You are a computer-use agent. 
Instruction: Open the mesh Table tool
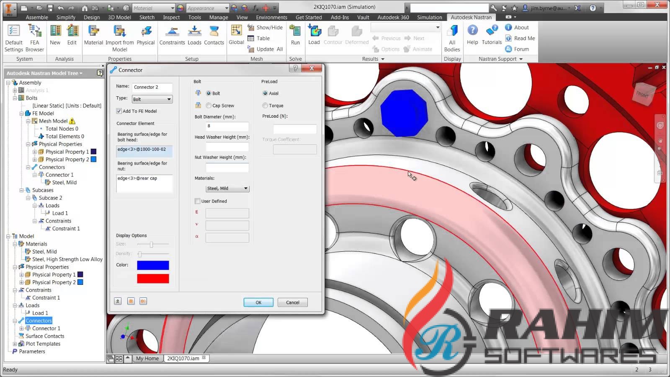259,38
